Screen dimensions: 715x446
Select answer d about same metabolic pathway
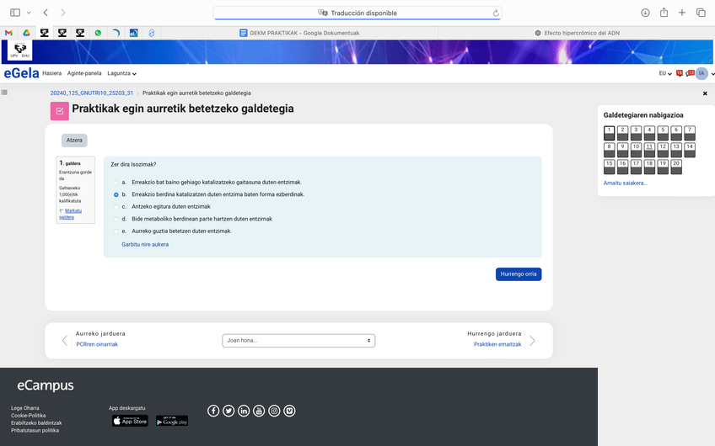(x=116, y=220)
